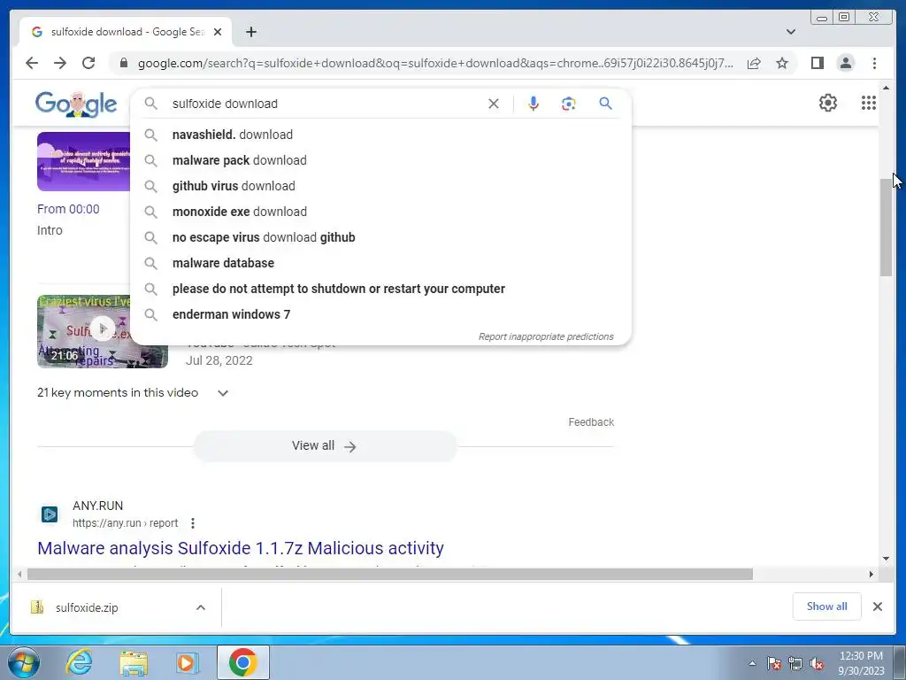Open the Chrome side panel
This screenshot has height=680, width=906.
(x=817, y=63)
